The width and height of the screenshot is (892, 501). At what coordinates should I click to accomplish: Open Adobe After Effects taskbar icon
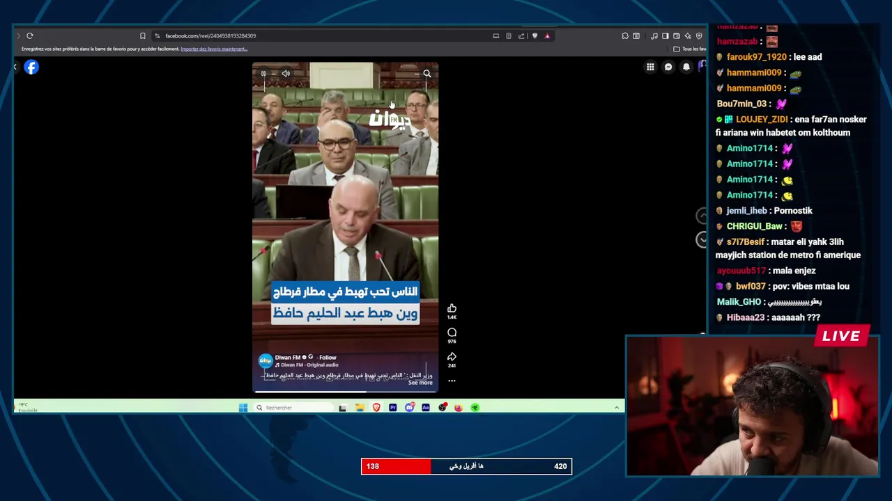pos(426,408)
